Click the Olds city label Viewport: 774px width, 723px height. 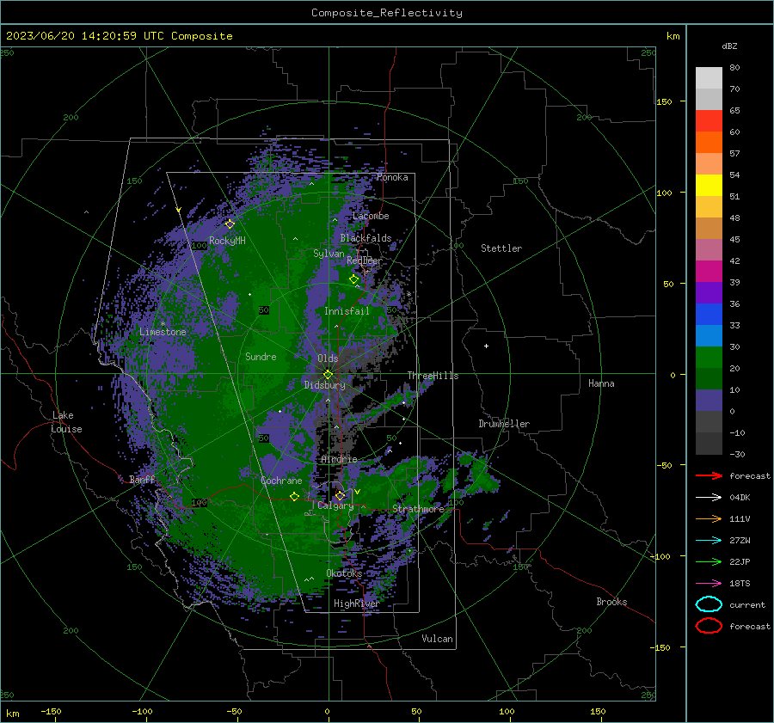pos(328,358)
